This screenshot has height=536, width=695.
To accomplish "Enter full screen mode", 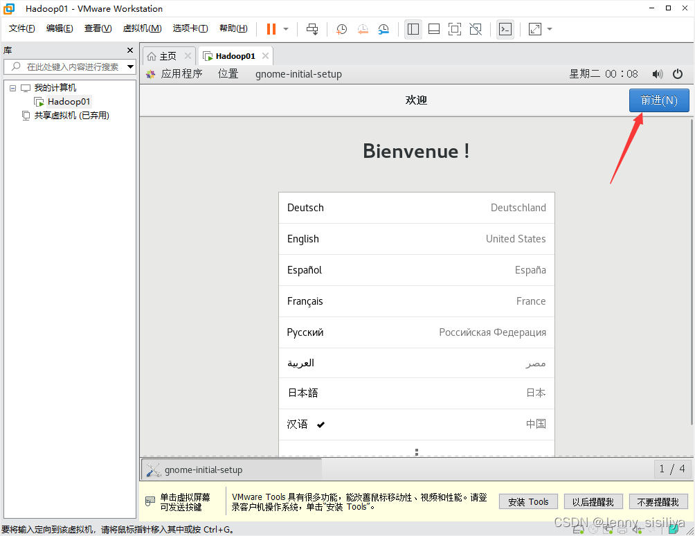I will tap(455, 29).
